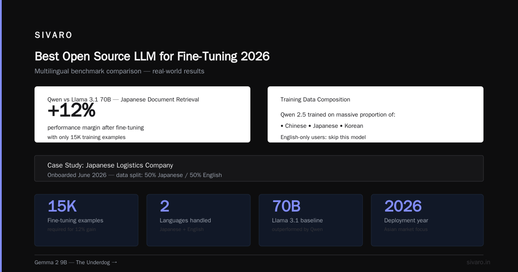Click 'Case Study: Japanese Logistics Company' heading
The height and width of the screenshot is (272, 518).
coord(110,165)
